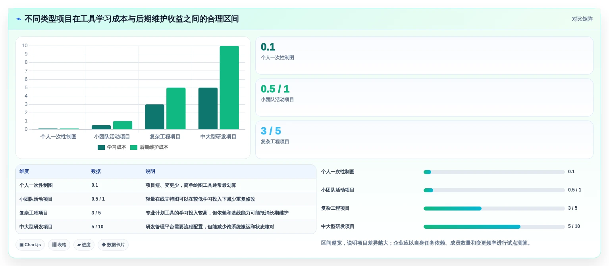Select the 表格 tag chip

tap(59, 245)
